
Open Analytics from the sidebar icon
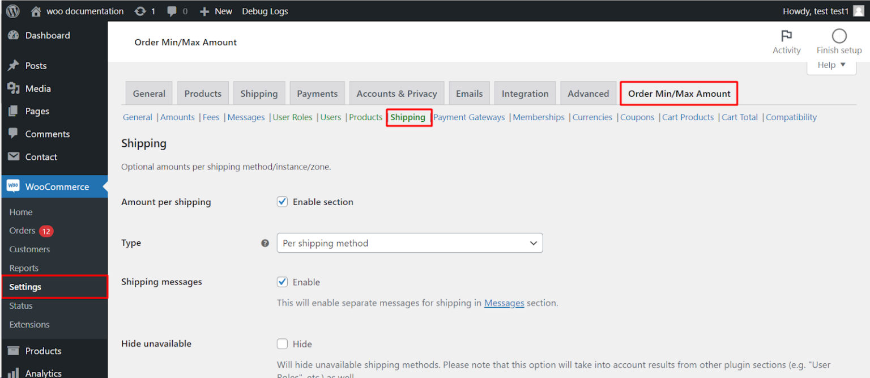pos(13,373)
